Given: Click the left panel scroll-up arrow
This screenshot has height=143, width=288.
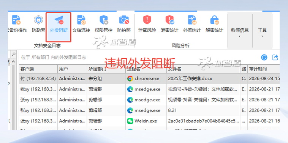Looking at the screenshot, I should point(13,61).
